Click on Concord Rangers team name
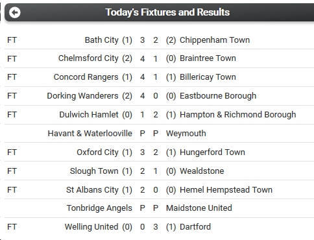 tap(86, 77)
